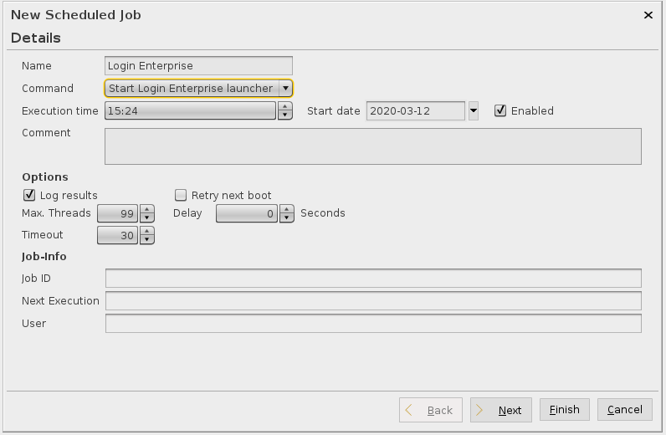The image size is (666, 435).
Task: Click the increment arrow for Execution time
Action: point(285,106)
